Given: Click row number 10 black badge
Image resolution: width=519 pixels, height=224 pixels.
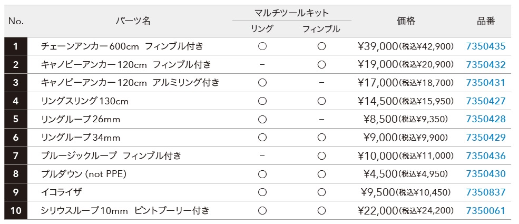Looking at the screenshot, I should tap(16, 210).
